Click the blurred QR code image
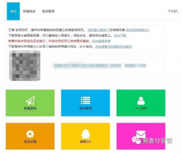The width and height of the screenshot is (182, 154). point(25,65)
